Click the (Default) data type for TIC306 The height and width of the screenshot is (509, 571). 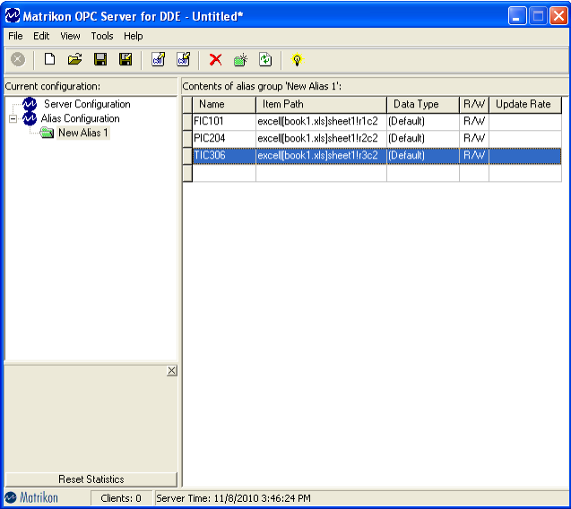click(x=423, y=155)
